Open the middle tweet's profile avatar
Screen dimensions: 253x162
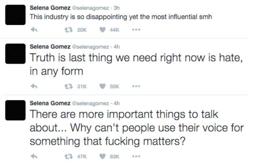point(15,54)
